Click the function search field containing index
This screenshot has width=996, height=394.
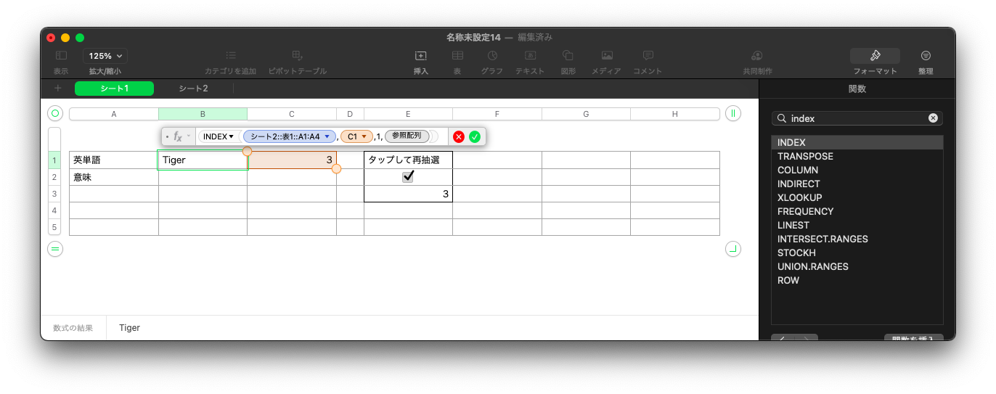tap(857, 118)
